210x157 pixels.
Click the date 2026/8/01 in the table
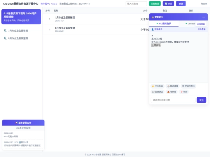click(x=60, y=31)
